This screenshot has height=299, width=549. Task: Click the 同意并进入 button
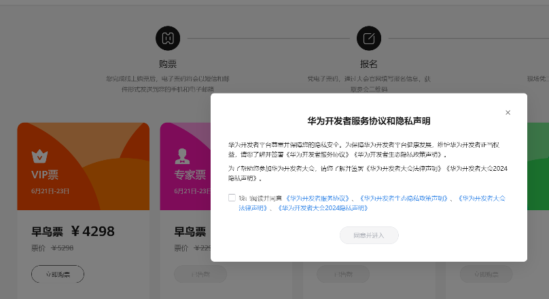coord(369,235)
